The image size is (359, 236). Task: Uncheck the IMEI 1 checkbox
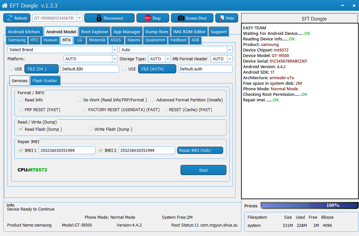point(21,150)
